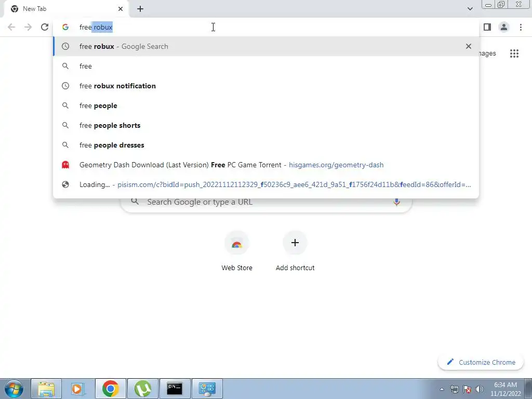This screenshot has width=532, height=399.
Task: Open Windows Explorer from the taskbar
Action: coord(46,389)
